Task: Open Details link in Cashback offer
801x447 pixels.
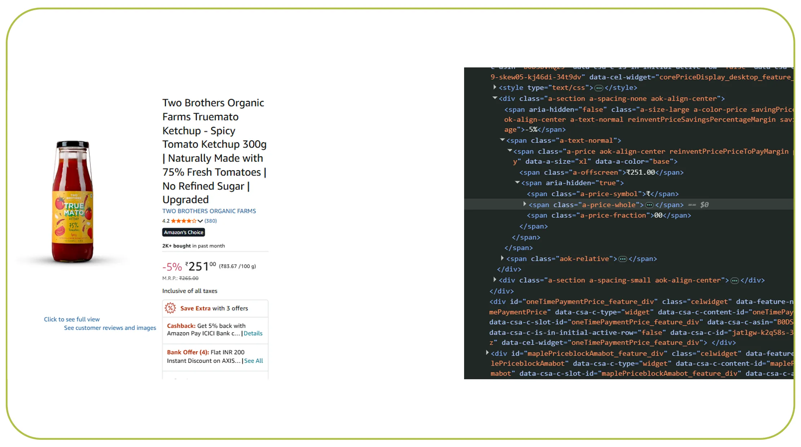Action: pos(253,333)
